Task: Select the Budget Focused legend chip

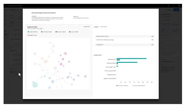Action: (x=32, y=35)
